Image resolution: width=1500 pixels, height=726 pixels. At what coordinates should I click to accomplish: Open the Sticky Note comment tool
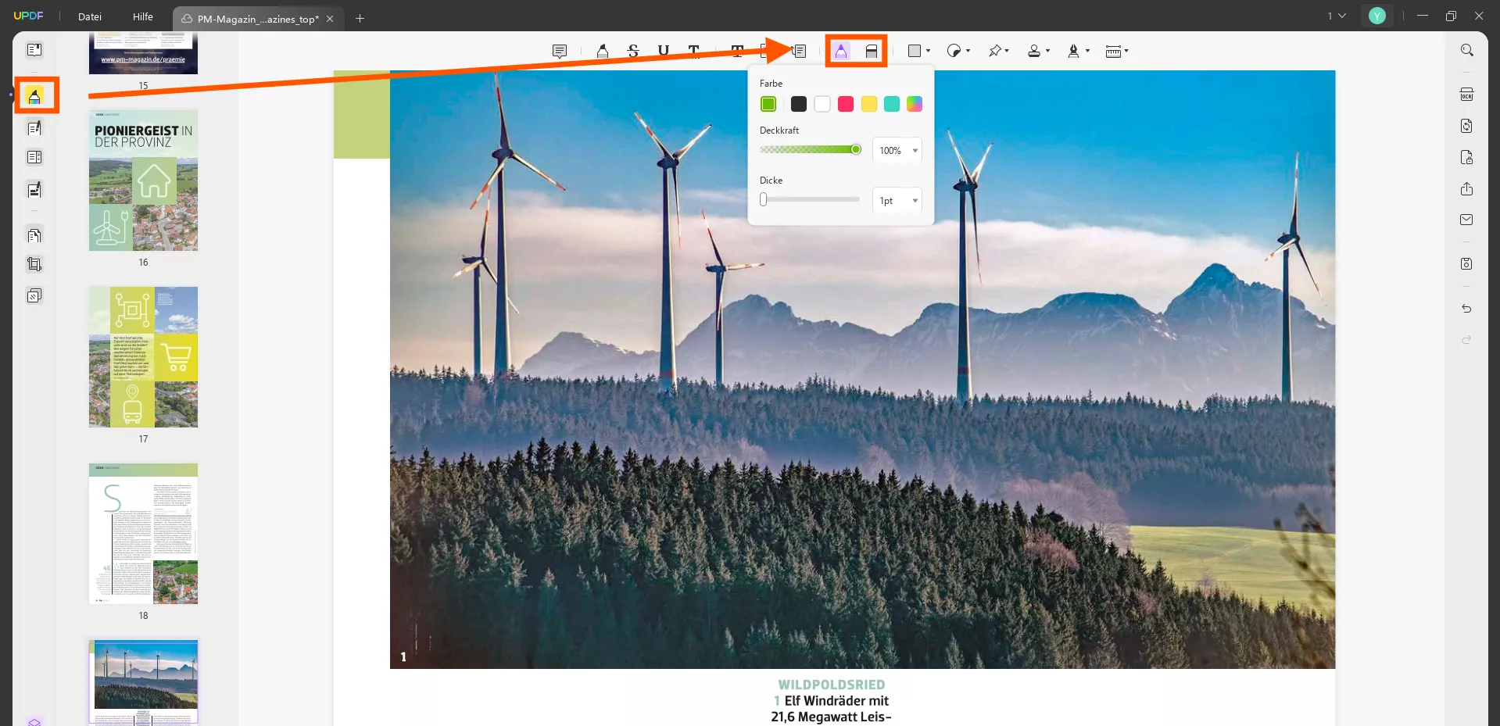[x=560, y=50]
